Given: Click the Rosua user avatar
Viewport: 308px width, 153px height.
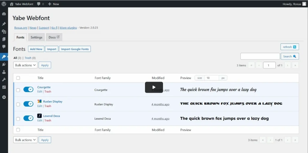Looking at the screenshot, I should pyautogui.click(x=304, y=4).
